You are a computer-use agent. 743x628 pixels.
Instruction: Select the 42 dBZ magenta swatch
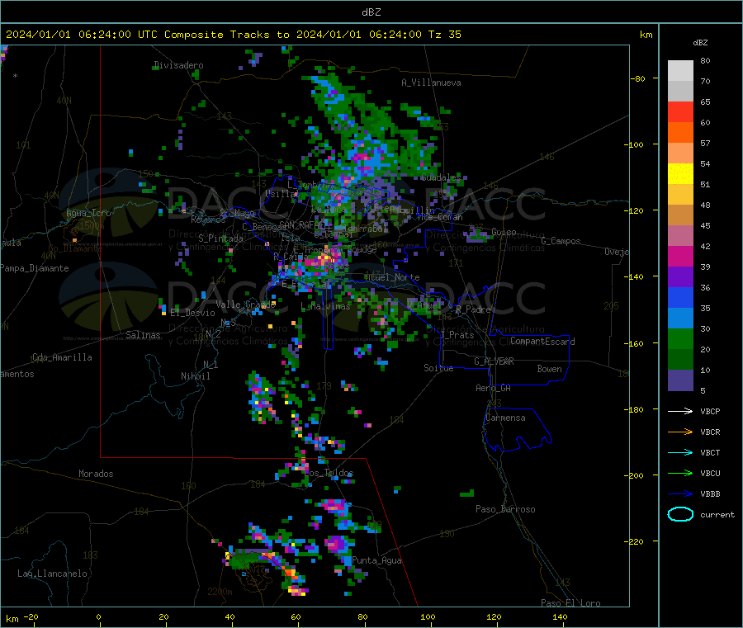680,256
